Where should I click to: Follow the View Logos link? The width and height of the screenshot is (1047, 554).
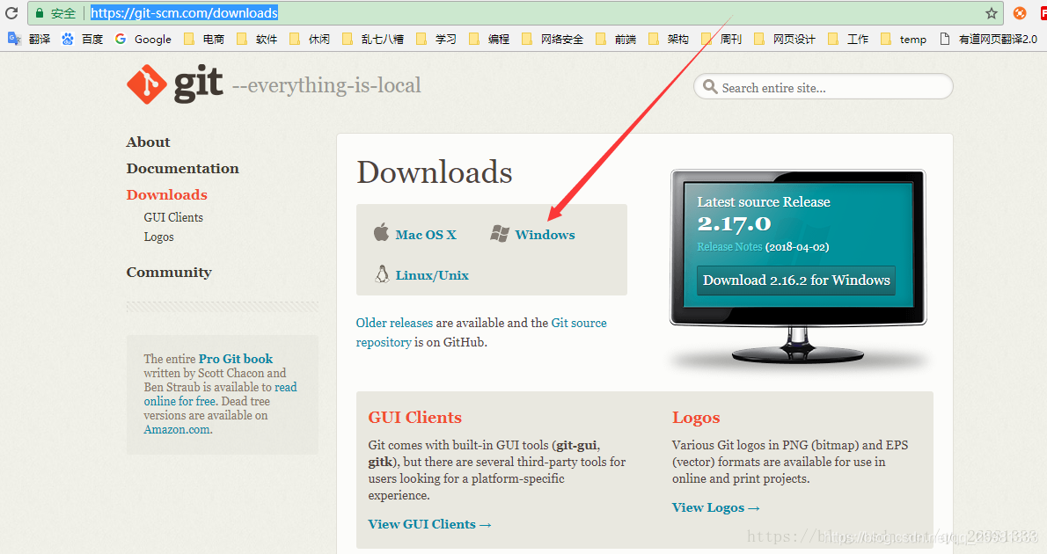coord(716,507)
